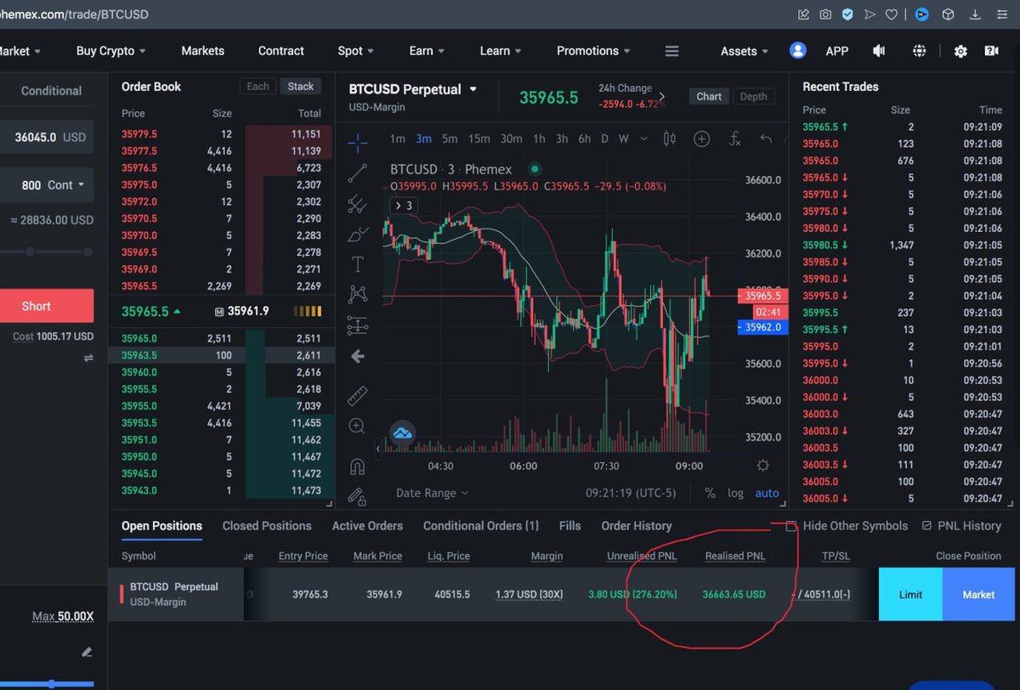Select the chart patterns tool
Screen dimensions: 1020x690
(x=358, y=295)
